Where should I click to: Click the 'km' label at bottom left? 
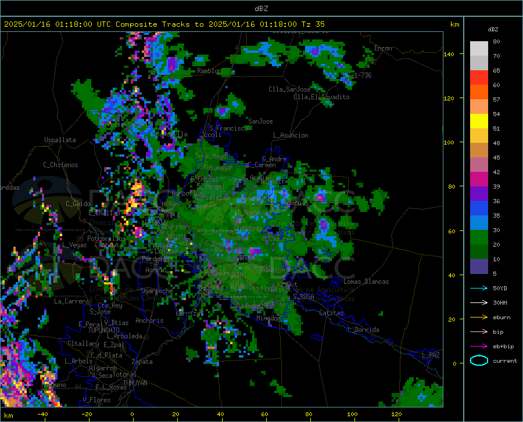coord(8,416)
